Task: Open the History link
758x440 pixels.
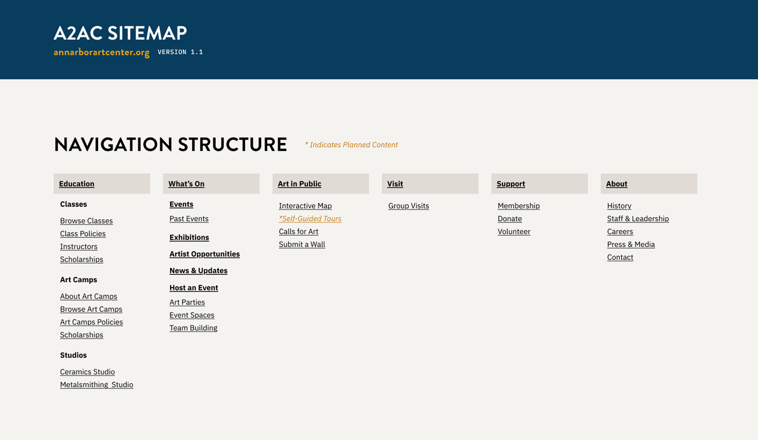Action: 619,206
